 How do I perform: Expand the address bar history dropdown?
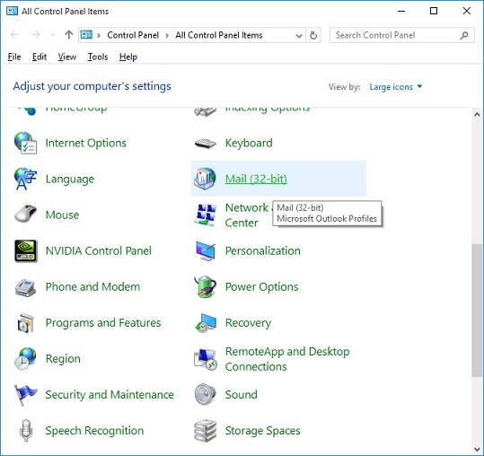click(299, 36)
